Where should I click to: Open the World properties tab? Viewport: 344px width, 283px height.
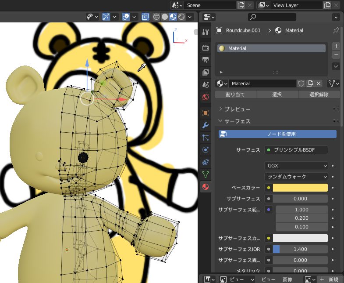pyautogui.click(x=205, y=97)
